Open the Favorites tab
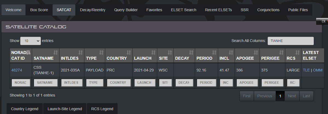328x114 pixels. pos(154,10)
